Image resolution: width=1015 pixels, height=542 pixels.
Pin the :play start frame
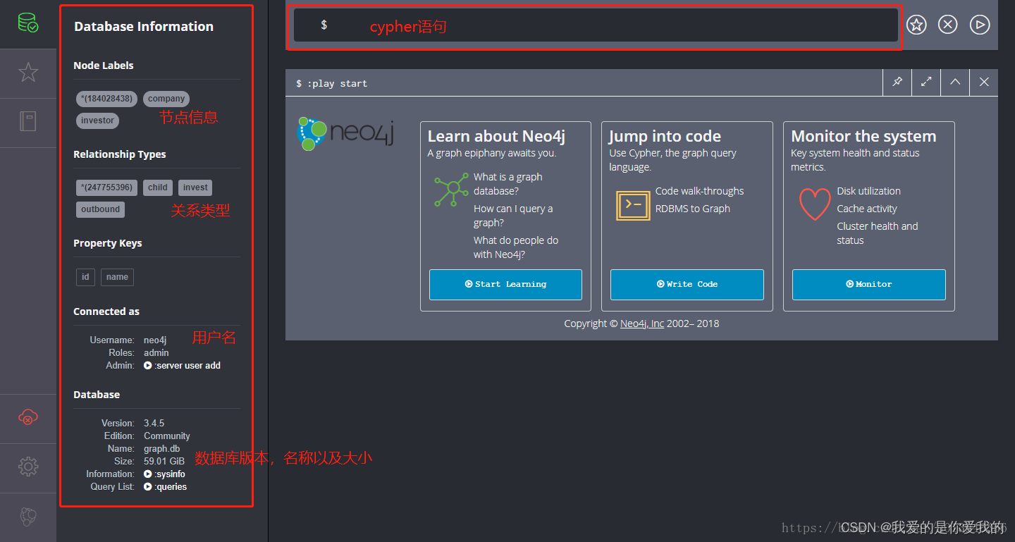pos(897,82)
